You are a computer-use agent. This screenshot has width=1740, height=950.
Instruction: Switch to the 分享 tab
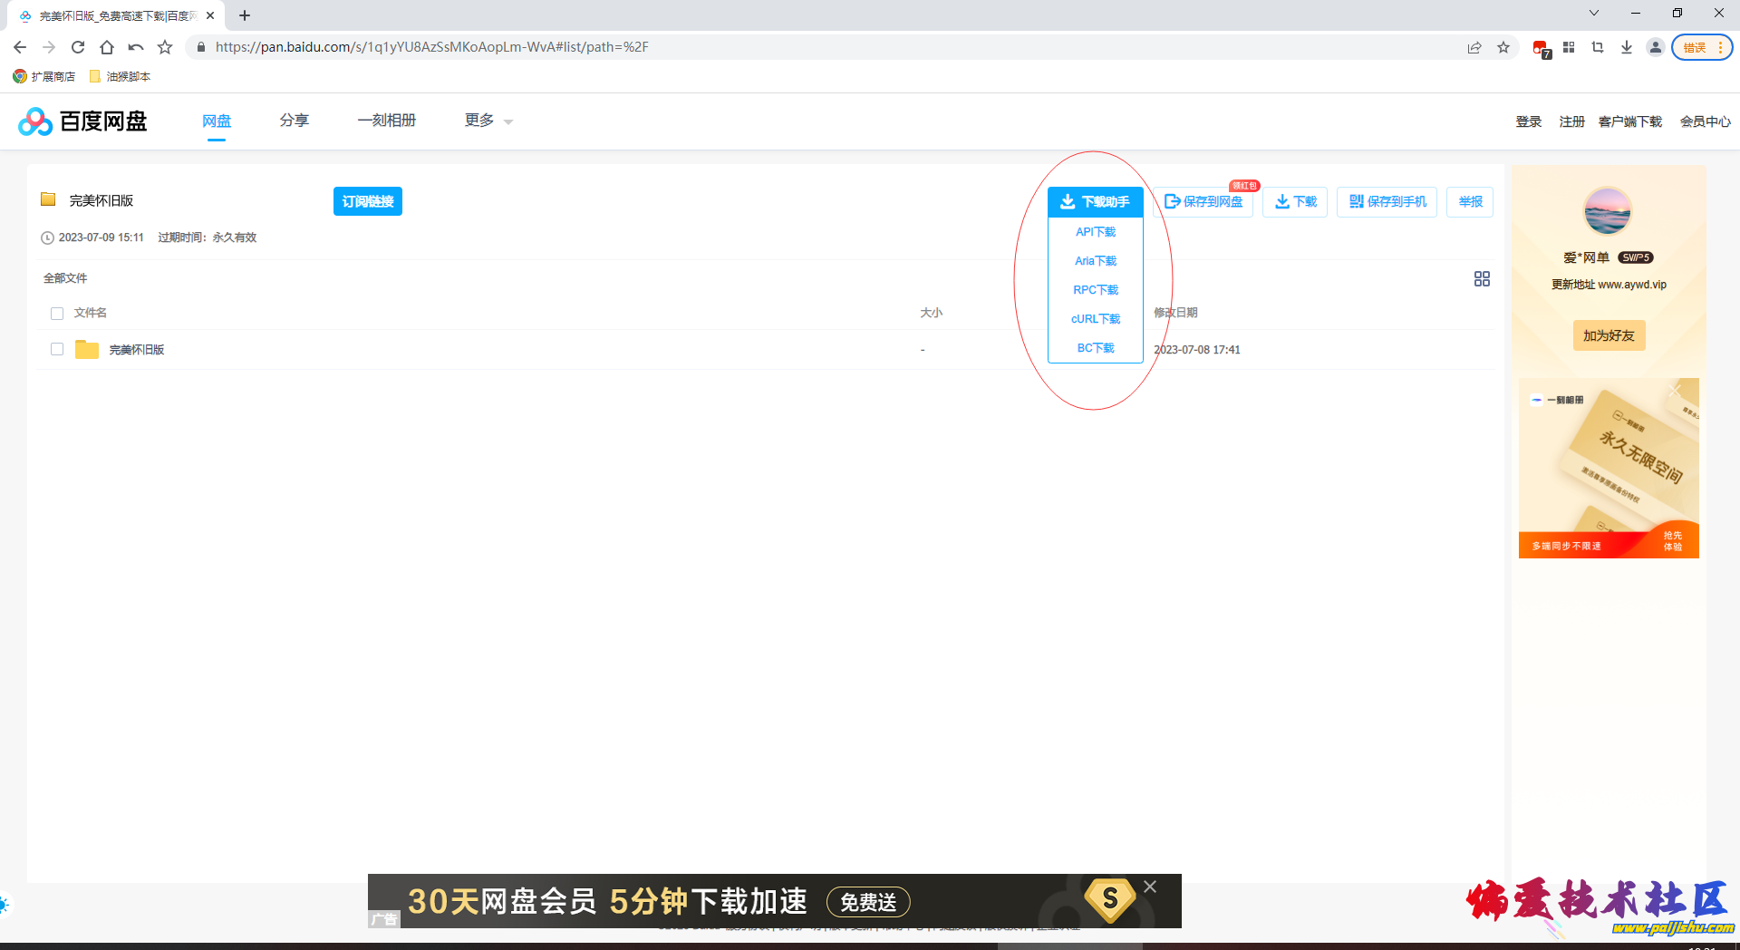tap(294, 120)
